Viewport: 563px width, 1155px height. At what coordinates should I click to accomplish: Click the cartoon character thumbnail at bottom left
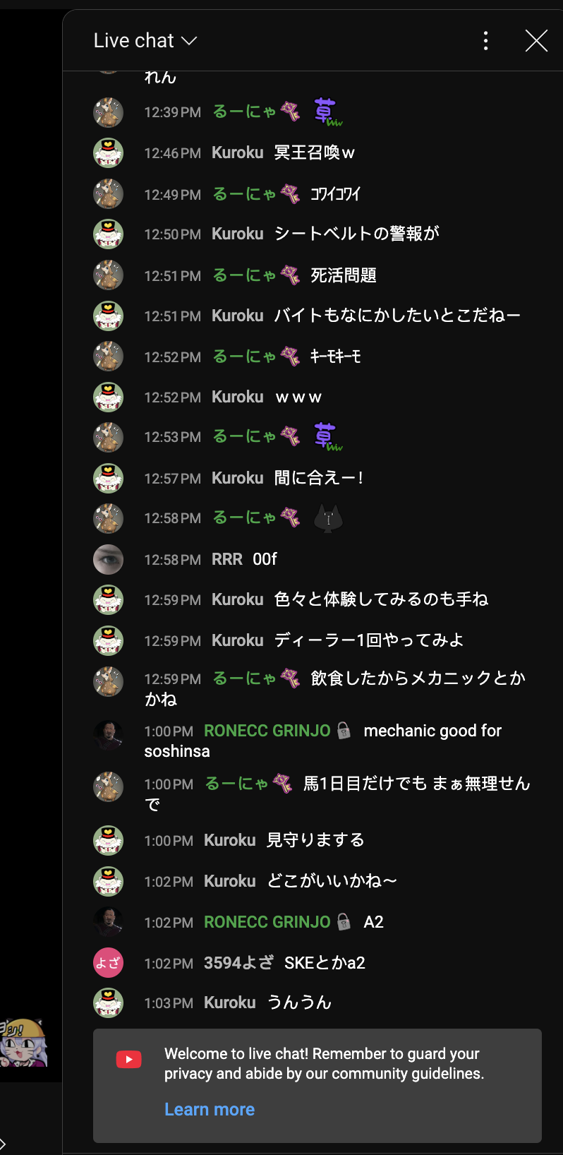click(24, 1043)
